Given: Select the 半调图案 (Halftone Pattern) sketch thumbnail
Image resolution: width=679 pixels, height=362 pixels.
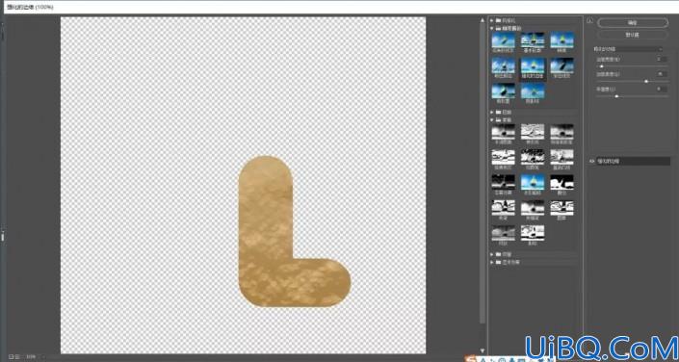Looking at the screenshot, I should click(503, 132).
